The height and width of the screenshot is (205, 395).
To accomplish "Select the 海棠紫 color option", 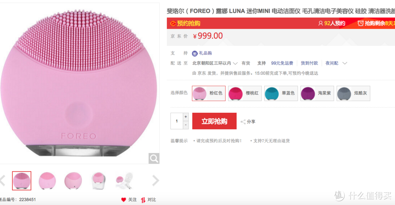I will click(x=317, y=93).
